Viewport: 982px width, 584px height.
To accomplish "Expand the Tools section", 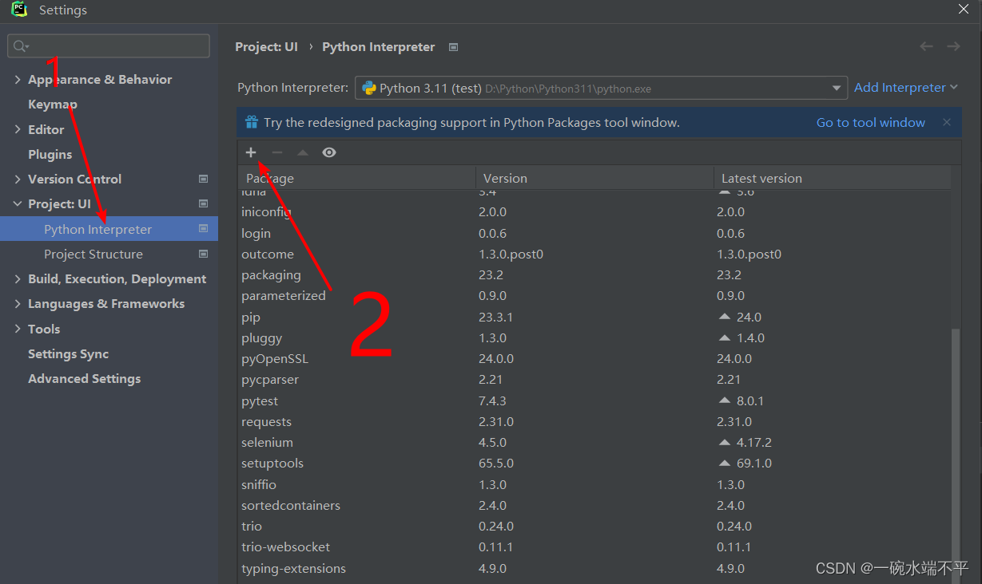I will (18, 329).
